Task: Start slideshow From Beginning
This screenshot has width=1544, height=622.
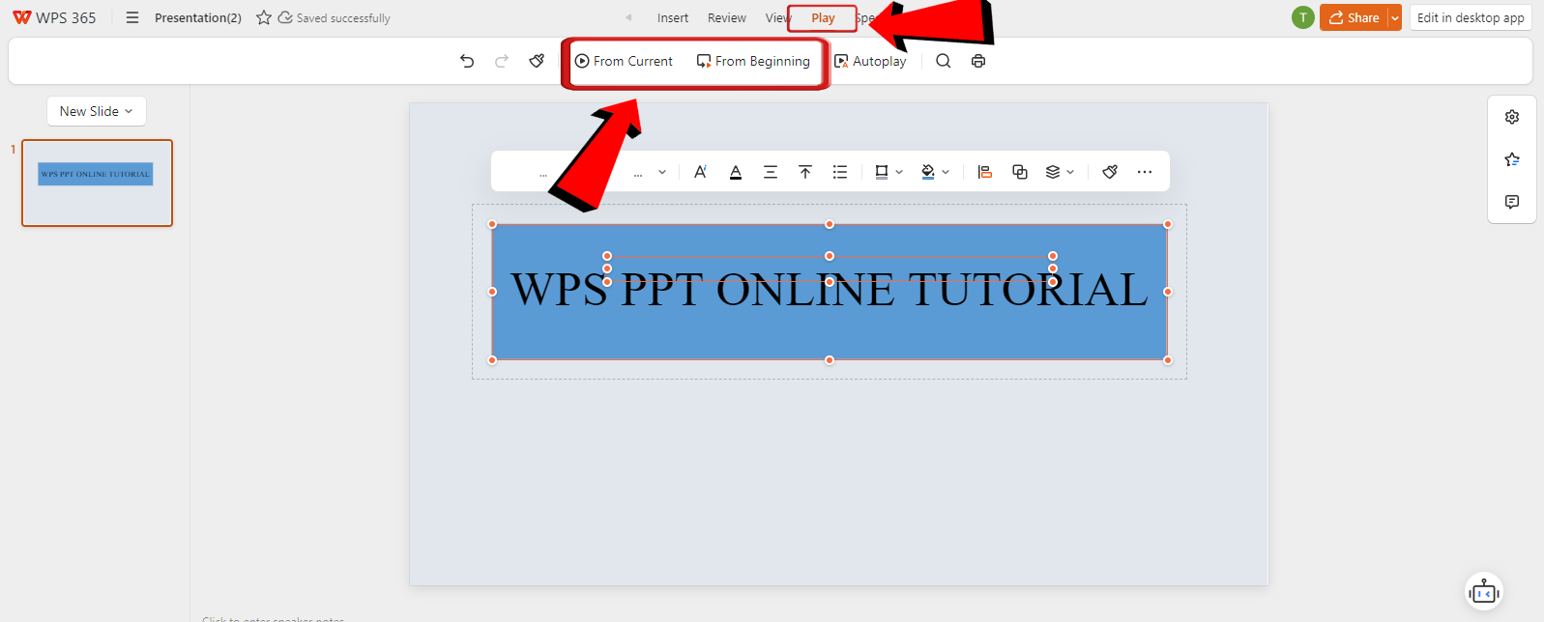Action: tap(753, 61)
